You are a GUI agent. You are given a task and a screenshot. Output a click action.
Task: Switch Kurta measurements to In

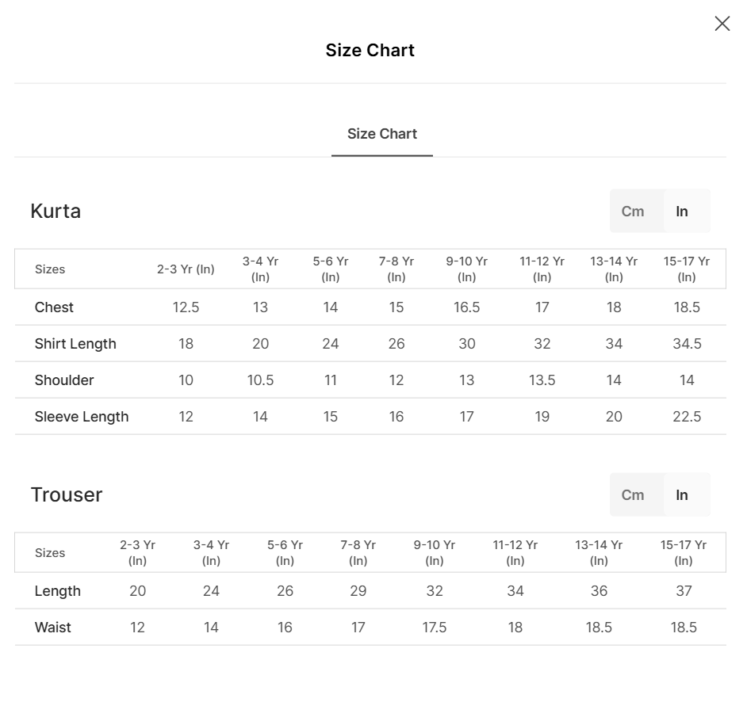coord(682,212)
